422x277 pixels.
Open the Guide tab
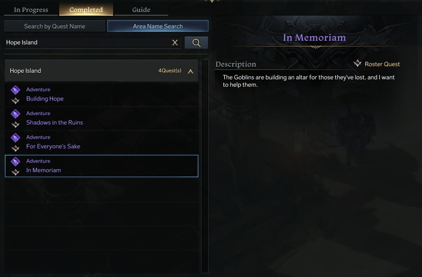coord(141,10)
